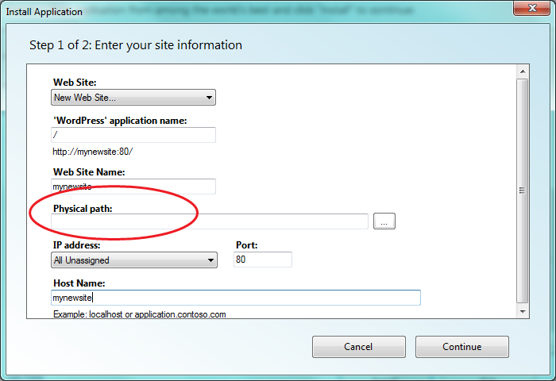Expand the IP address All Unassigned dropdown

coord(134,260)
